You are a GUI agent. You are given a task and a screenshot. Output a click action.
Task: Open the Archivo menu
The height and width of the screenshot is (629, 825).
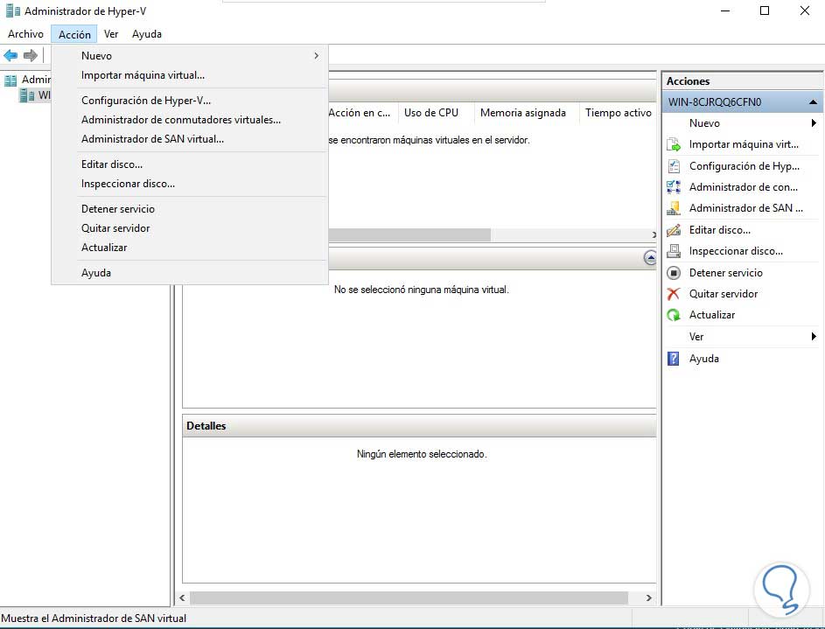click(x=25, y=34)
